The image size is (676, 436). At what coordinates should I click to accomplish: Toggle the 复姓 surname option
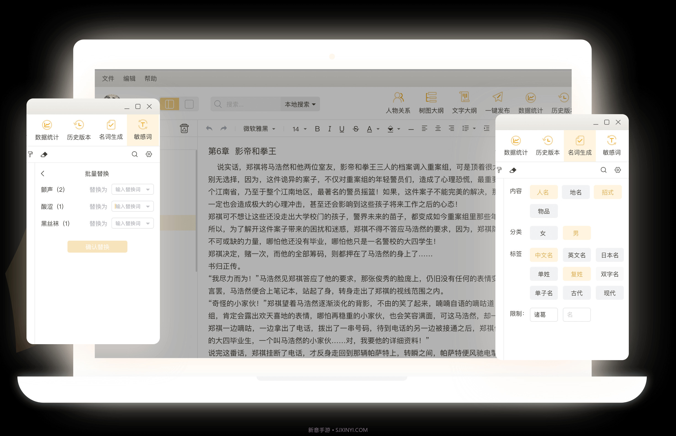[577, 274]
